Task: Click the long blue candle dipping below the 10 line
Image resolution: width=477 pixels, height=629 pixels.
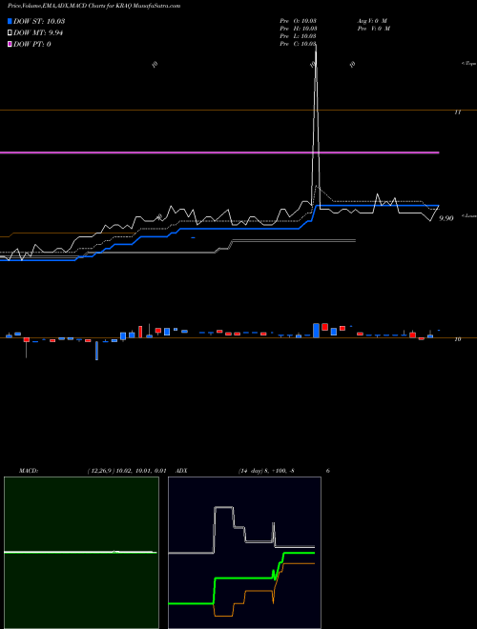Action: 96,351
